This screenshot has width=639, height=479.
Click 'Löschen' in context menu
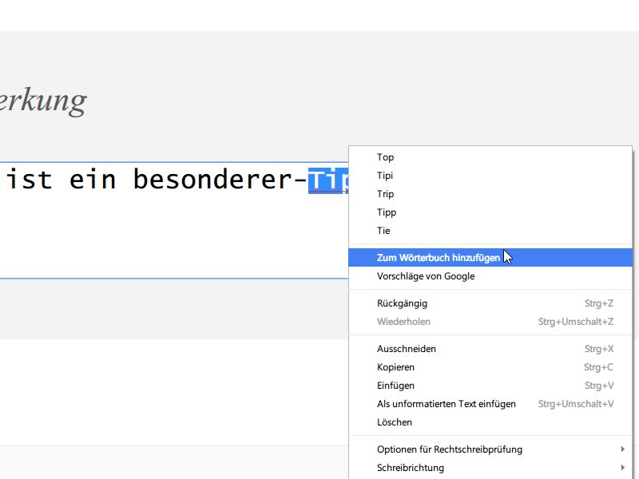[490, 422]
